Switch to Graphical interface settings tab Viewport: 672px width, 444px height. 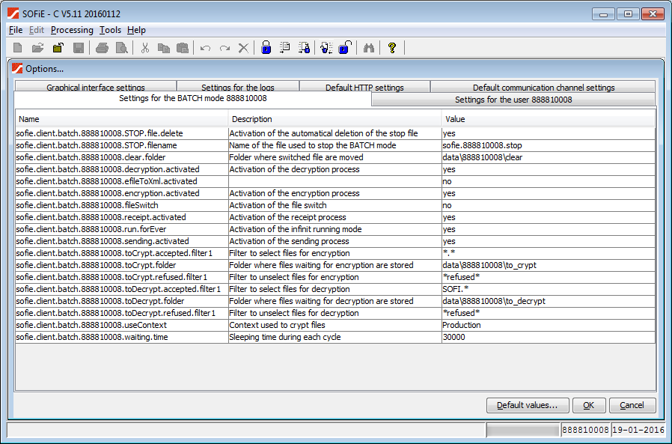point(96,87)
